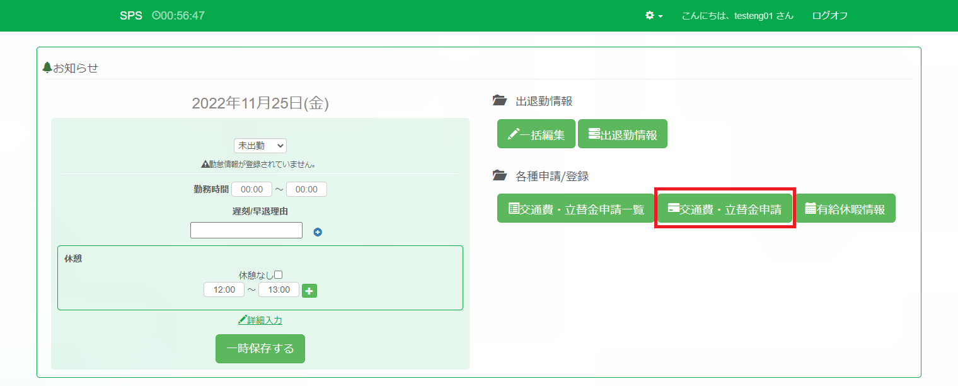Click ログオフ in the top bar
958x386 pixels.
pos(829,16)
